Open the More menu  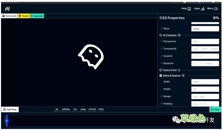point(212,9)
